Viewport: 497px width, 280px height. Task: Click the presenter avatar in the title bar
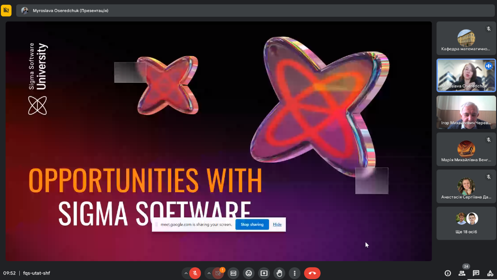[24, 10]
